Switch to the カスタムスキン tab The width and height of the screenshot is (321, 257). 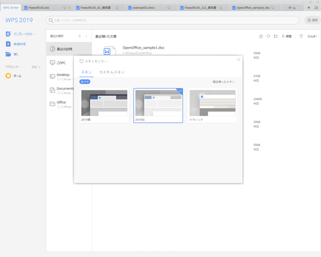click(x=112, y=72)
